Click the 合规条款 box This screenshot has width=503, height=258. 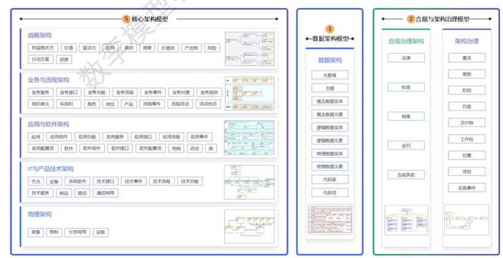tap(406, 175)
